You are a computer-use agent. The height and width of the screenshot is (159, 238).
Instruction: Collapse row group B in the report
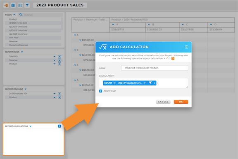(75, 50)
